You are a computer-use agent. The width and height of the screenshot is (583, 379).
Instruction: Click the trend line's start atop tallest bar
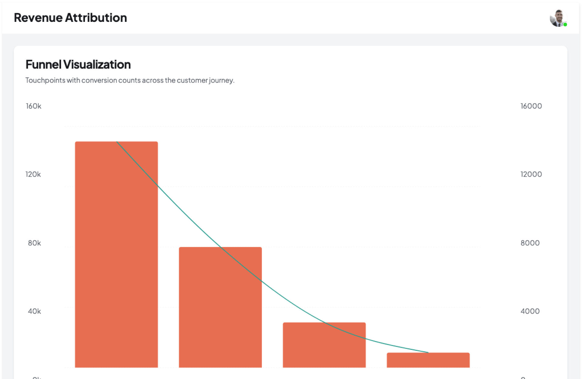(x=117, y=142)
